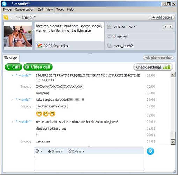Open the Conversation menu

[x=24, y=9]
